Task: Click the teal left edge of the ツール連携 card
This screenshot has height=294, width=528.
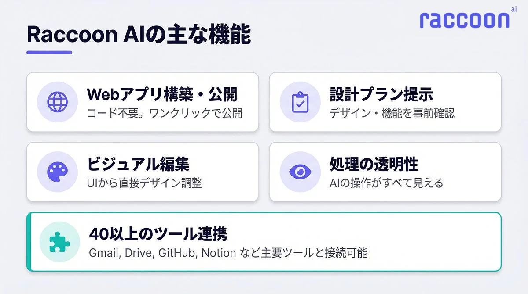Action: click(28, 242)
